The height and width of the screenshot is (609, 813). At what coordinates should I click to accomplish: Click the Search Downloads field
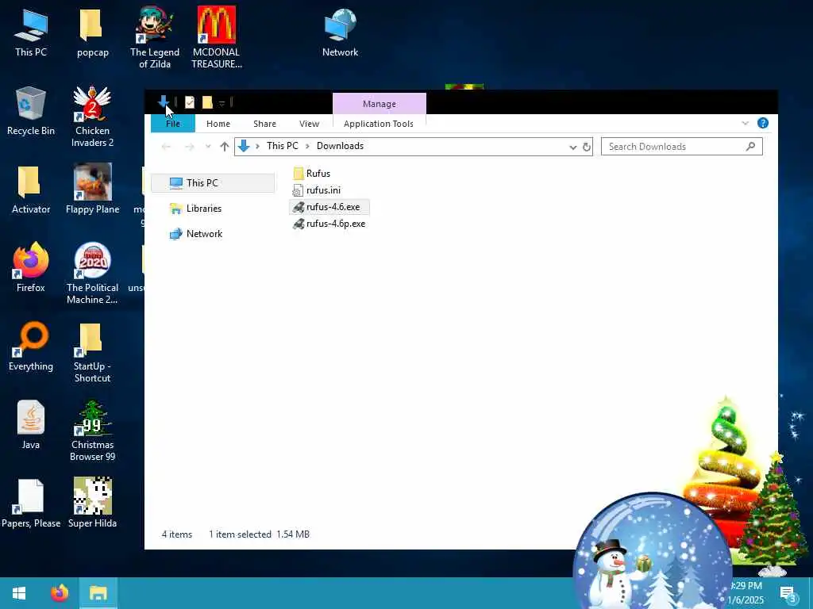click(681, 147)
